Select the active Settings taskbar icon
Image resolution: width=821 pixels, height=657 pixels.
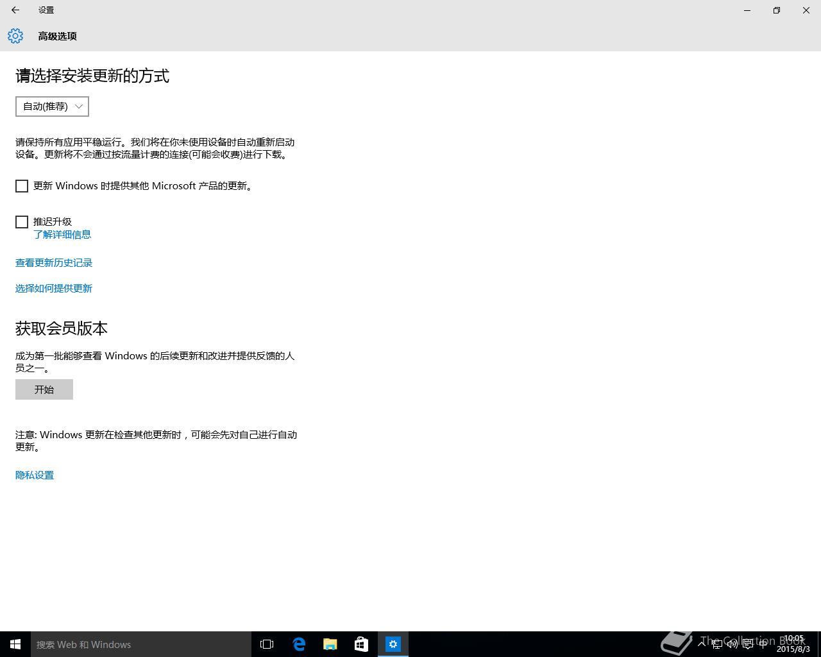pos(393,644)
